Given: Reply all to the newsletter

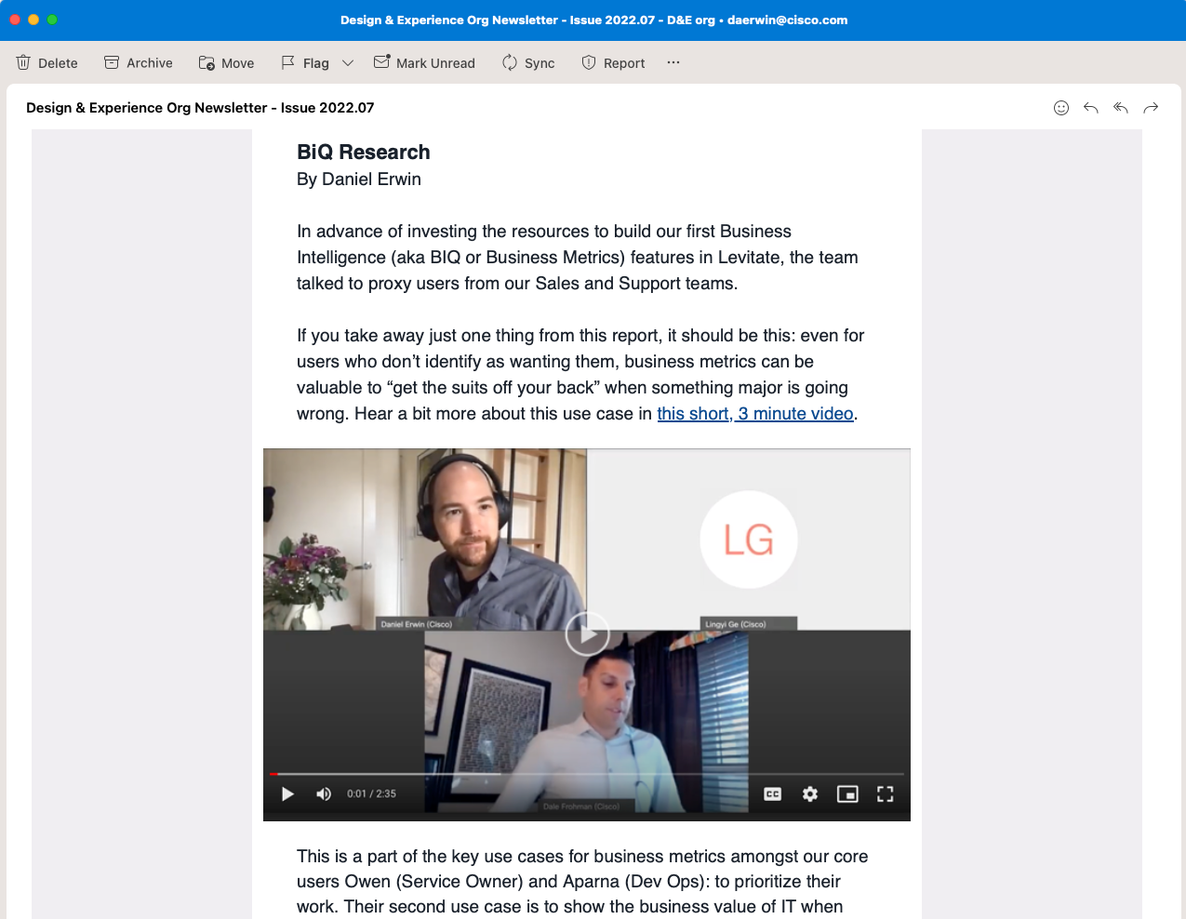Looking at the screenshot, I should (1121, 108).
